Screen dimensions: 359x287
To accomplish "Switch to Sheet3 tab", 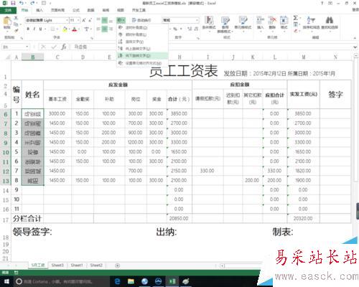I will click(x=57, y=265).
